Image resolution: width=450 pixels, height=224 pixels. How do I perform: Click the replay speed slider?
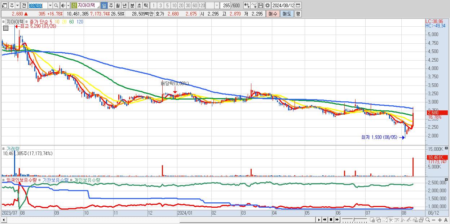coord(354,220)
